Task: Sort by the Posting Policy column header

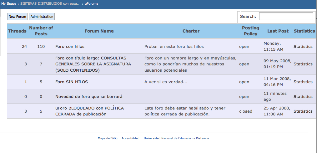Action: click(250, 31)
